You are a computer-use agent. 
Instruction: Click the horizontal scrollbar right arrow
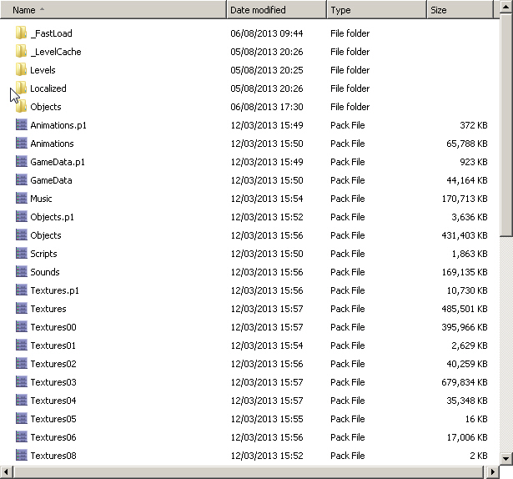[493, 472]
